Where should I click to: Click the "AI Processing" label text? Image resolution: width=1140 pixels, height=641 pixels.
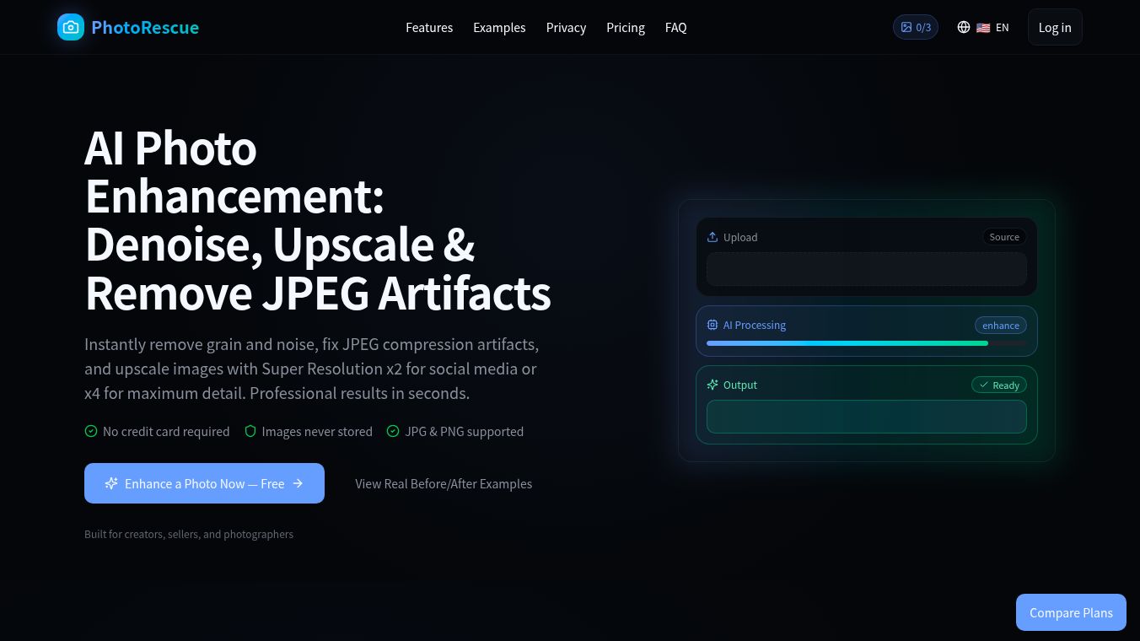(755, 325)
